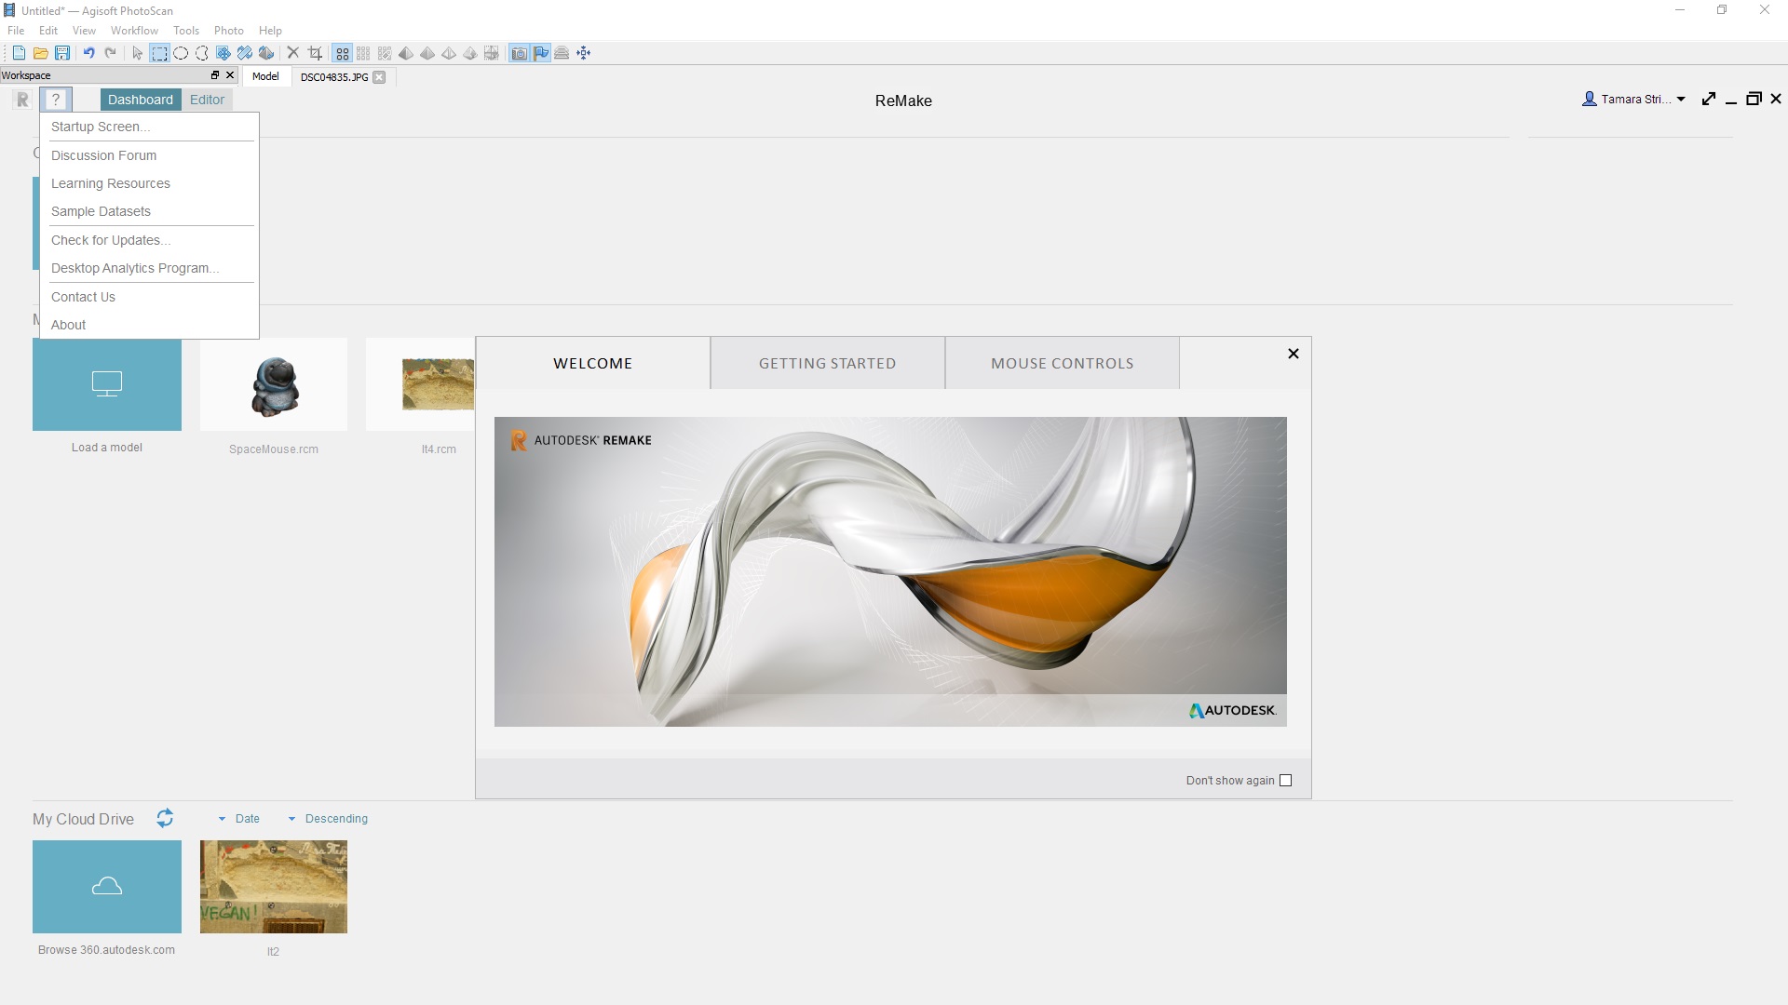The height and width of the screenshot is (1005, 1788).
Task: Expand the Tamara Stri... account dropdown
Action: tap(1634, 100)
